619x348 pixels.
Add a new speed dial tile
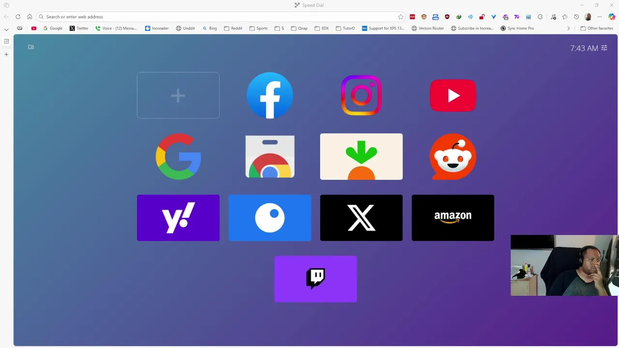(x=178, y=95)
